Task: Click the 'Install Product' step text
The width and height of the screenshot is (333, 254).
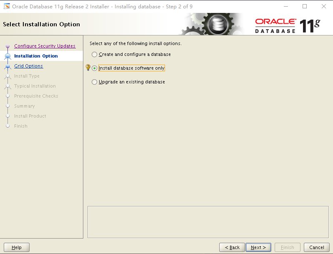Action: (x=30, y=116)
